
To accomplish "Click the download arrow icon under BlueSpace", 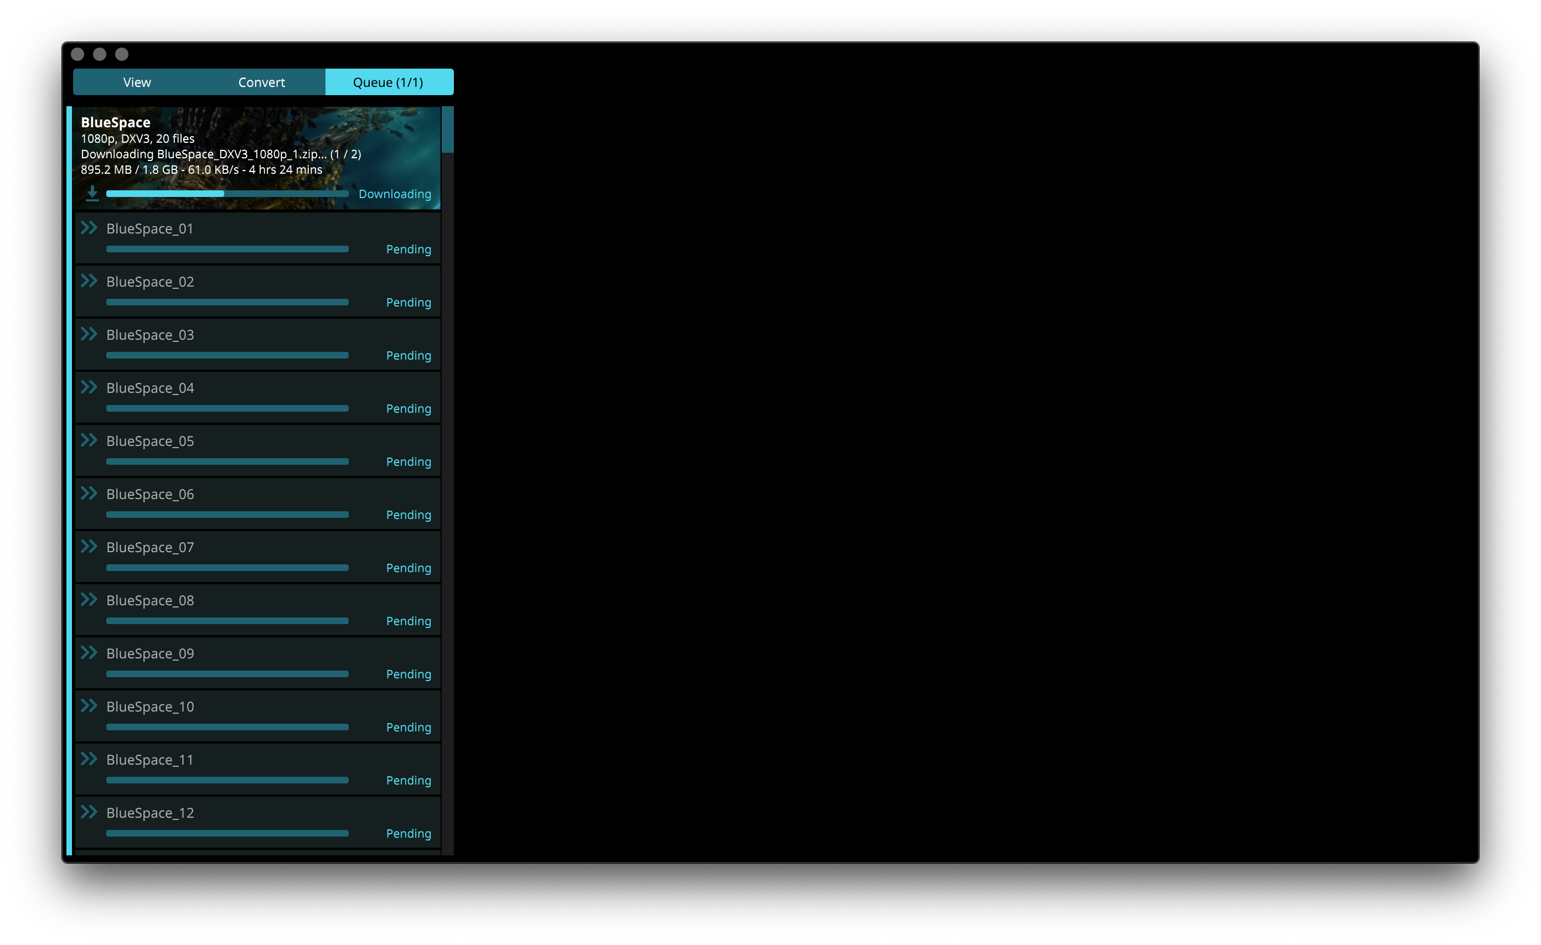I will coord(92,193).
